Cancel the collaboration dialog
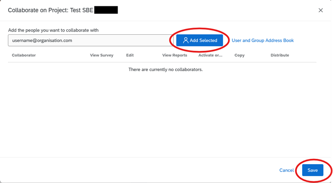This screenshot has width=333, height=183. (x=286, y=170)
